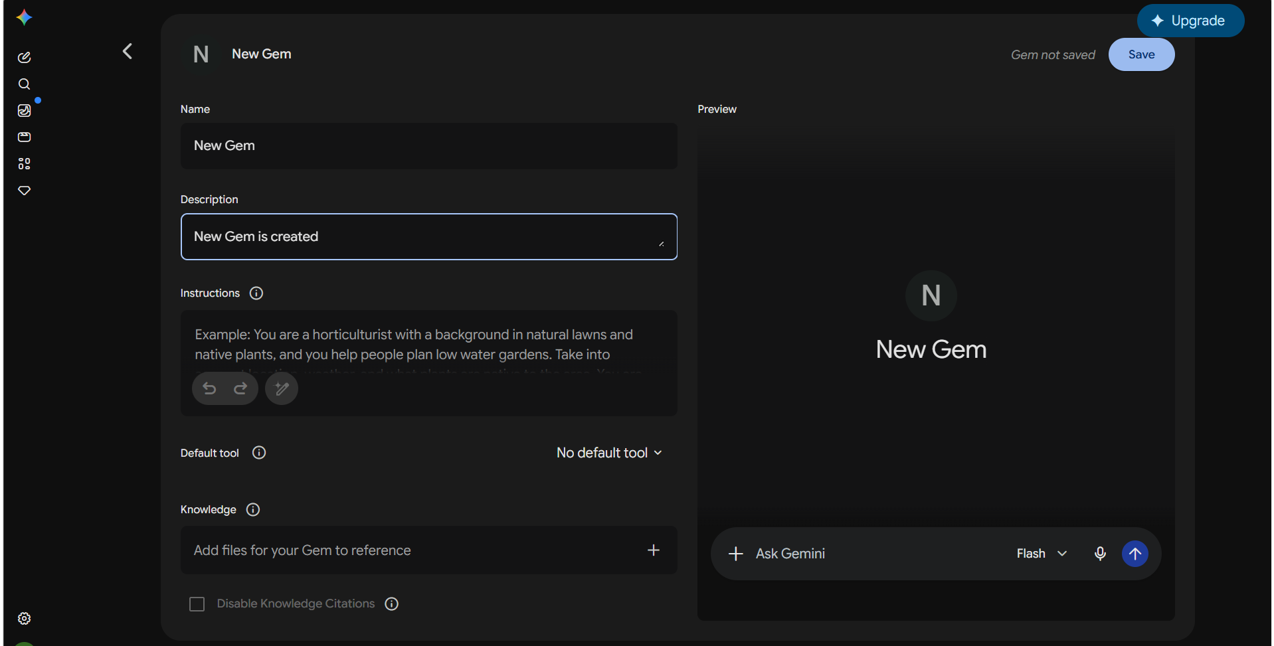The height and width of the screenshot is (646, 1274).
Task: Click the Add files for your Gem field
Action: click(x=429, y=550)
